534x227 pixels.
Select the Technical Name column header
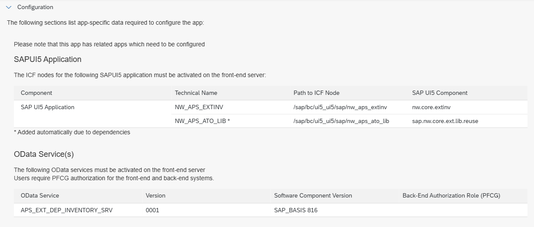tap(196, 93)
